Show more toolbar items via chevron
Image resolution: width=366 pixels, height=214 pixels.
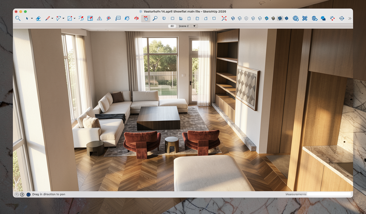pos(350,18)
